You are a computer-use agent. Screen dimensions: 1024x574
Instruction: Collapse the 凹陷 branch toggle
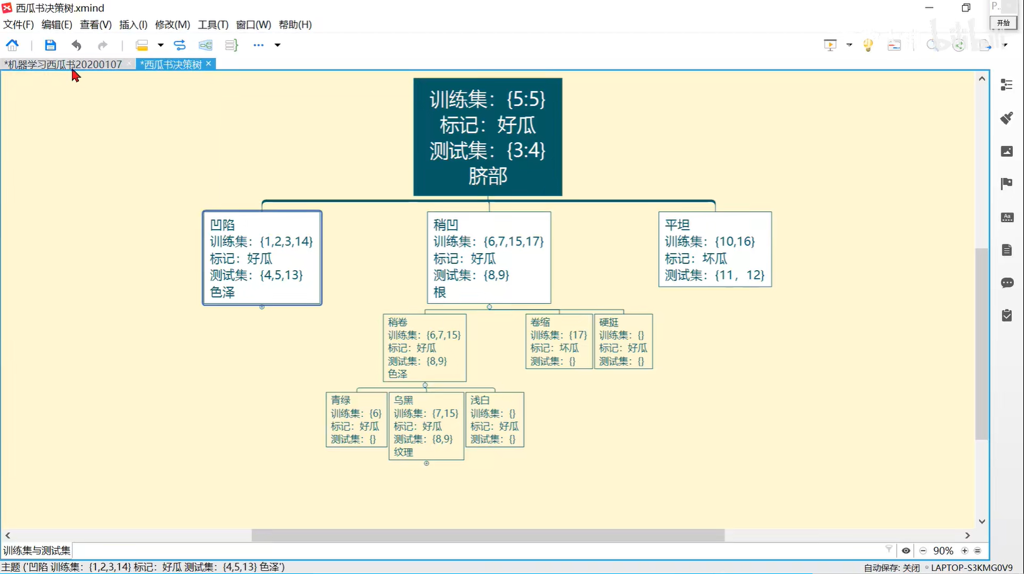[x=262, y=308]
